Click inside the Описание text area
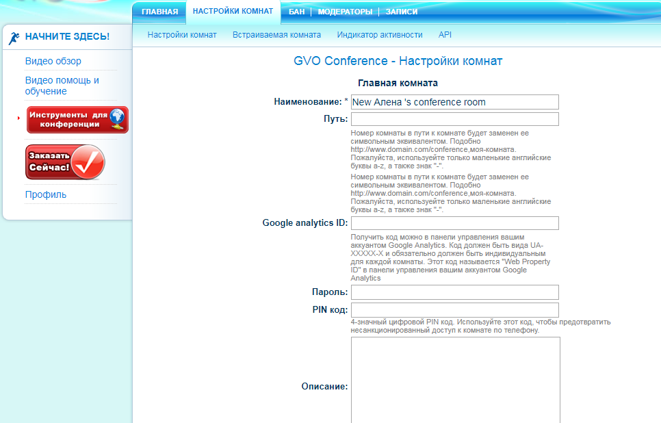This screenshot has width=661, height=423. [456, 380]
